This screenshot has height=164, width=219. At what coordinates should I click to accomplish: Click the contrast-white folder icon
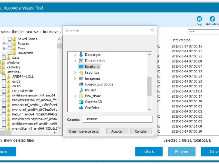pyautogui.click(x=8, y=91)
